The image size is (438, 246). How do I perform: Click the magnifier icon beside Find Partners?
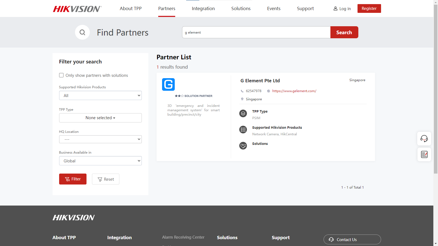[x=82, y=32]
